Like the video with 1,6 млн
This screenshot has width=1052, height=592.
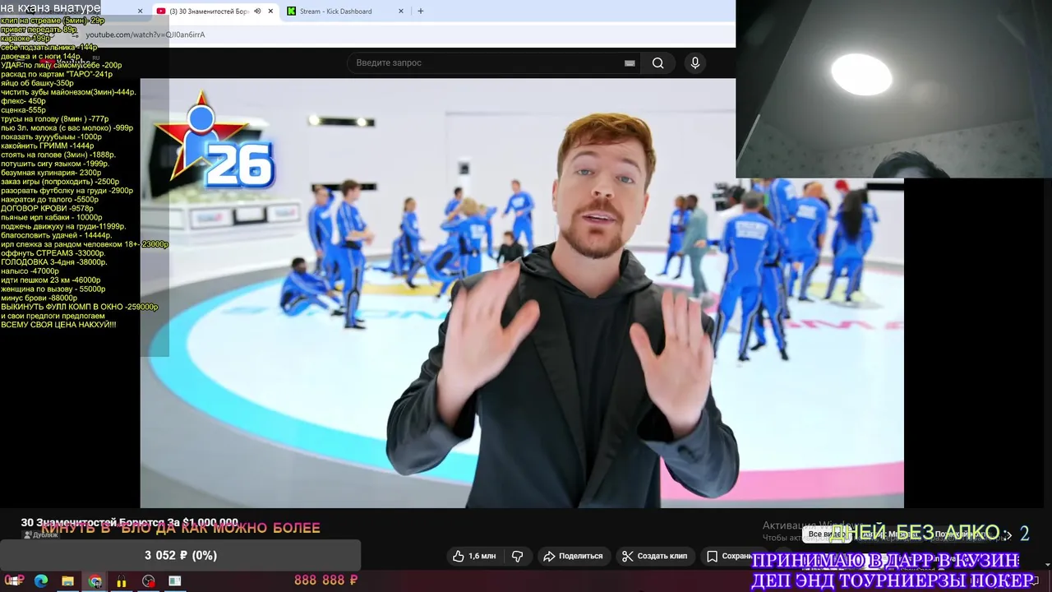[x=474, y=556]
